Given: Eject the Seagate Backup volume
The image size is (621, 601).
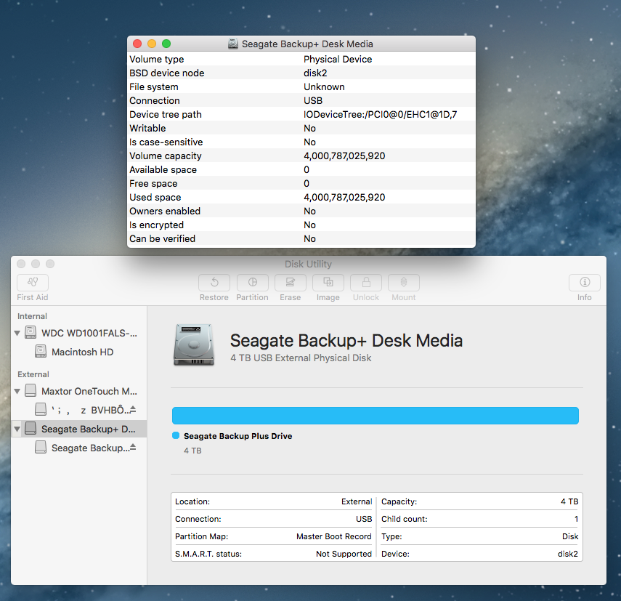Looking at the screenshot, I should coord(133,447).
